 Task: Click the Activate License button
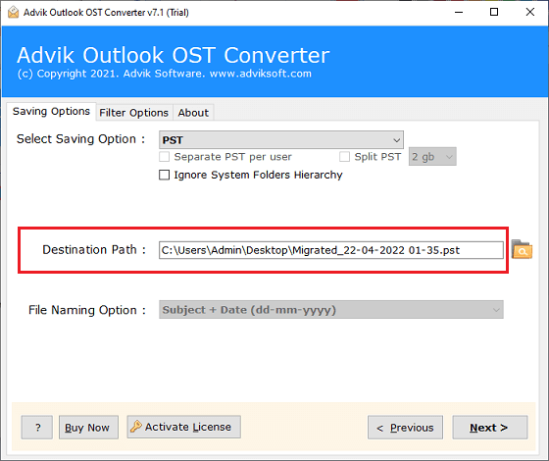point(184,427)
